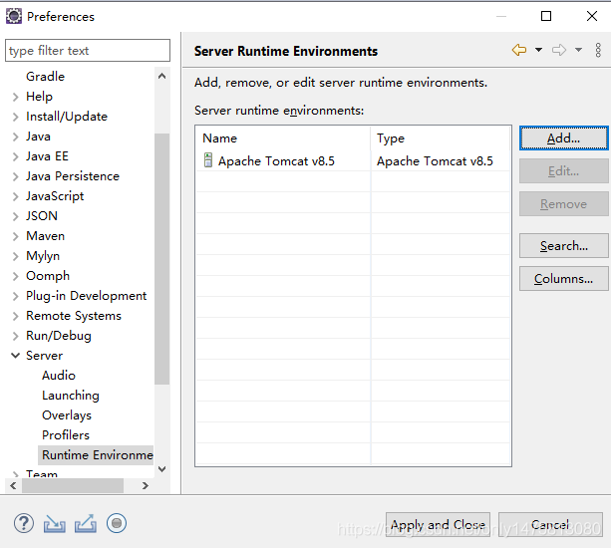
Task: Collapse the Server tree node
Action: [15, 356]
